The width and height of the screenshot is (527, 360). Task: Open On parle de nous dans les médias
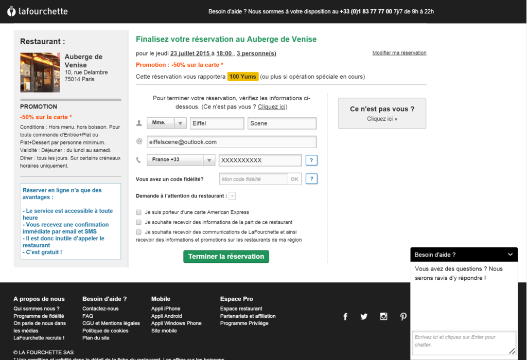(x=39, y=327)
